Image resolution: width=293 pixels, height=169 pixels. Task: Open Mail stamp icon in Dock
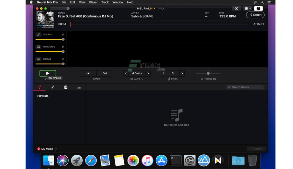pyautogui.click(x=105, y=160)
